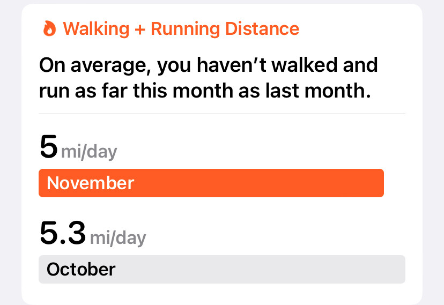
Task: Click the mi/day unit beside the 5.3
Action: pos(118,237)
